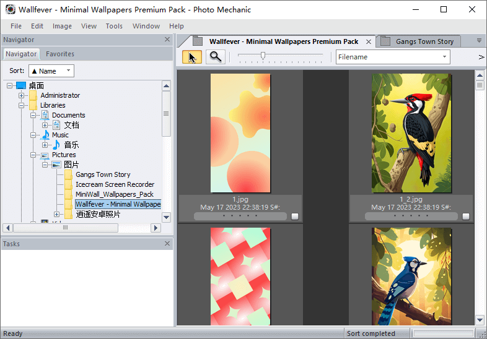Select the Administrator folder icon
This screenshot has height=339, width=487.
33,95
